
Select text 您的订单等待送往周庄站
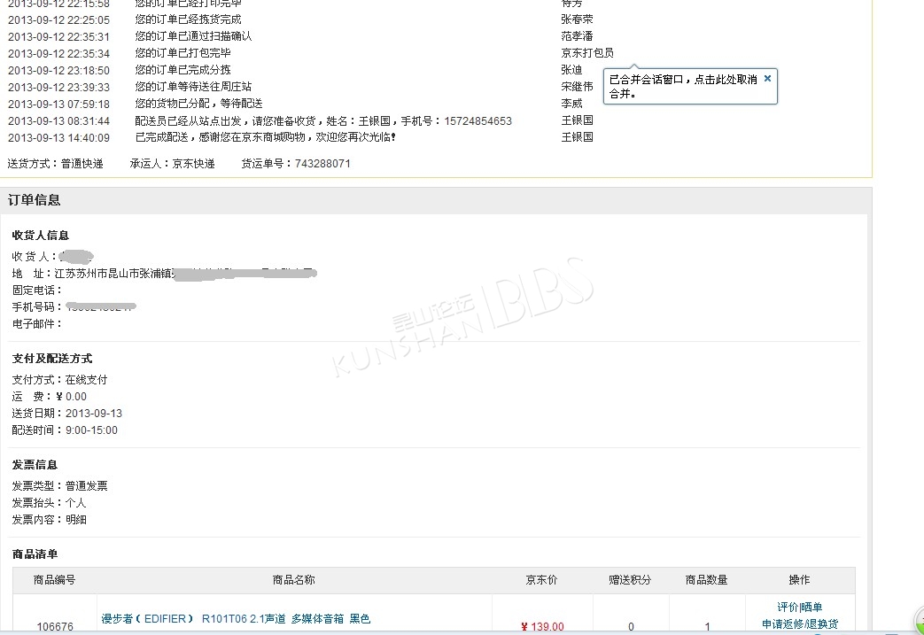point(193,87)
